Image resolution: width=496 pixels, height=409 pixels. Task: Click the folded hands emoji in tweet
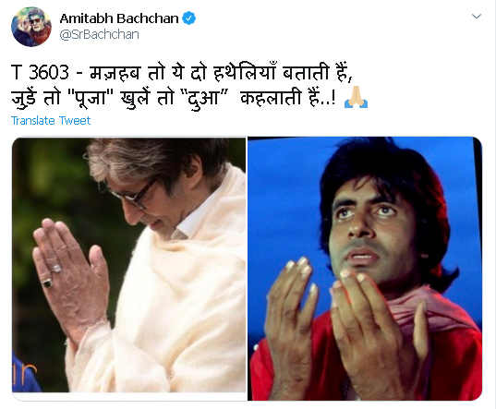coord(356,97)
